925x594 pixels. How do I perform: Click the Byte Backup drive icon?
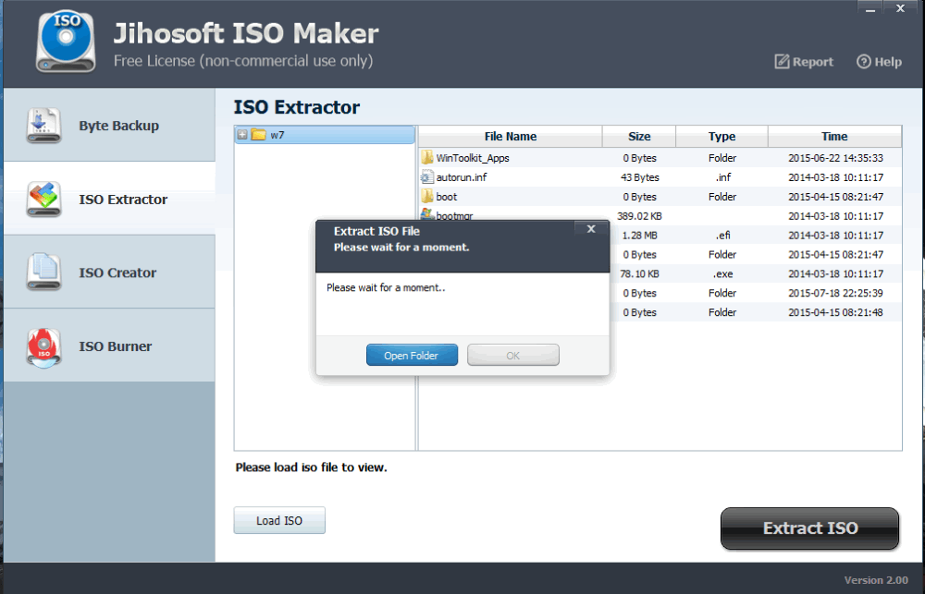pos(43,126)
